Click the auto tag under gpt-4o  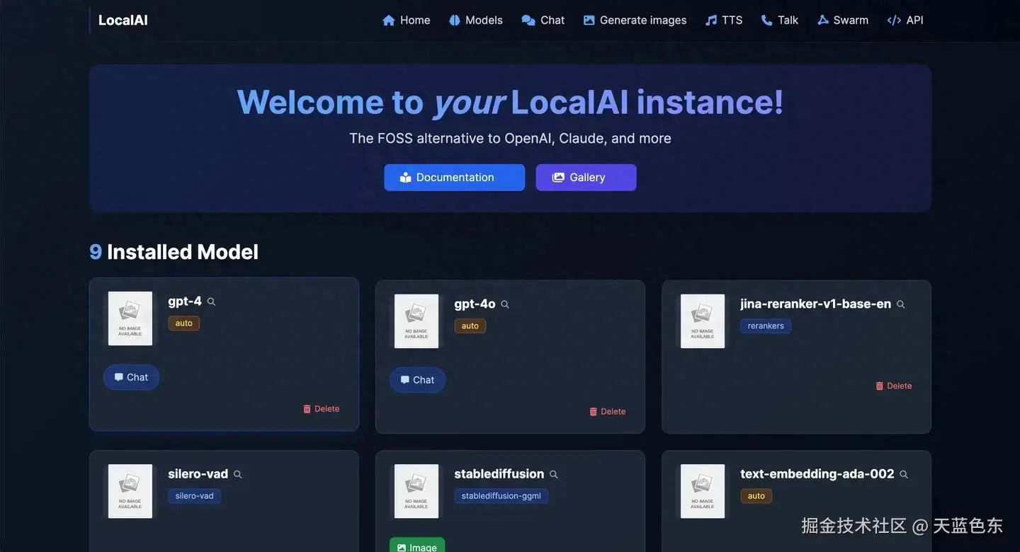pos(470,326)
